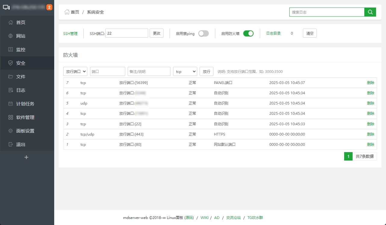Click the monitor icon in sidebar header
The image size is (386, 225).
pyautogui.click(x=6, y=7)
